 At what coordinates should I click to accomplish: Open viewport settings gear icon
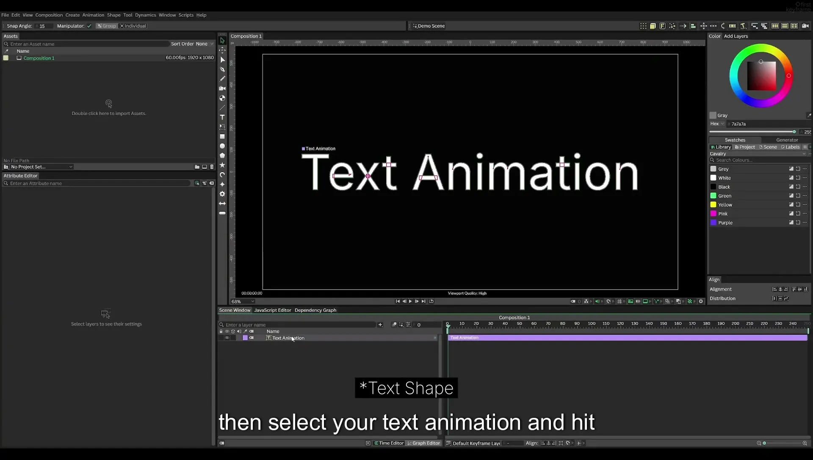pyautogui.click(x=701, y=301)
